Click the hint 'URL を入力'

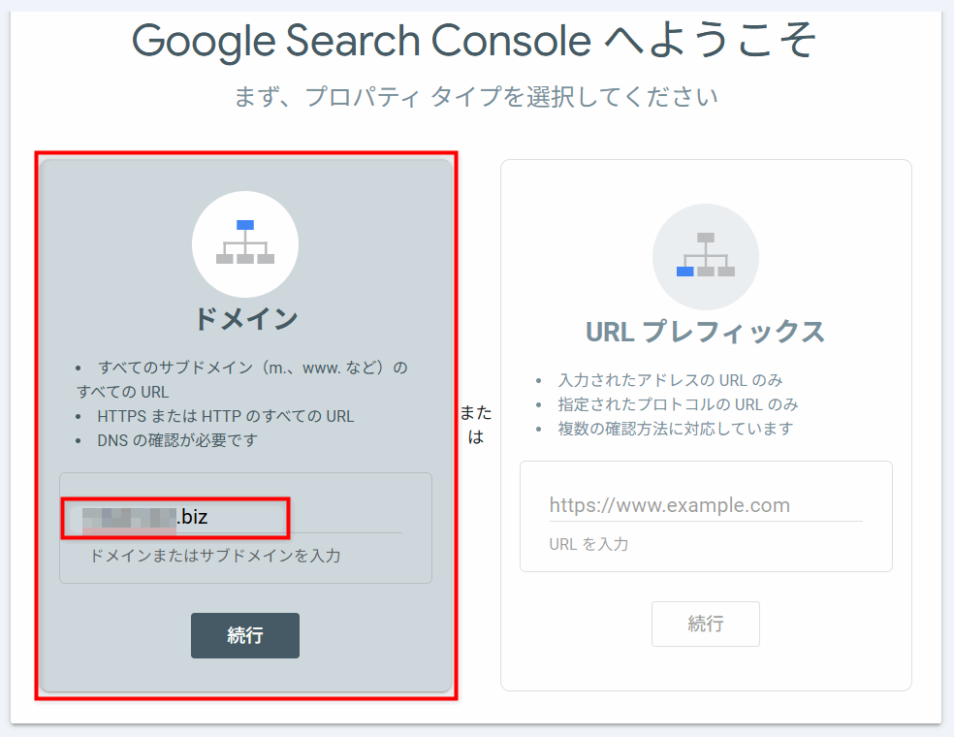(588, 544)
